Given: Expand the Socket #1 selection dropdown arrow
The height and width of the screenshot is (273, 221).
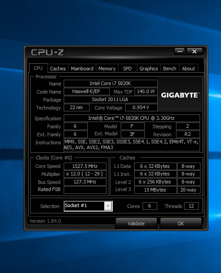Looking at the screenshot, I should coord(108,206).
